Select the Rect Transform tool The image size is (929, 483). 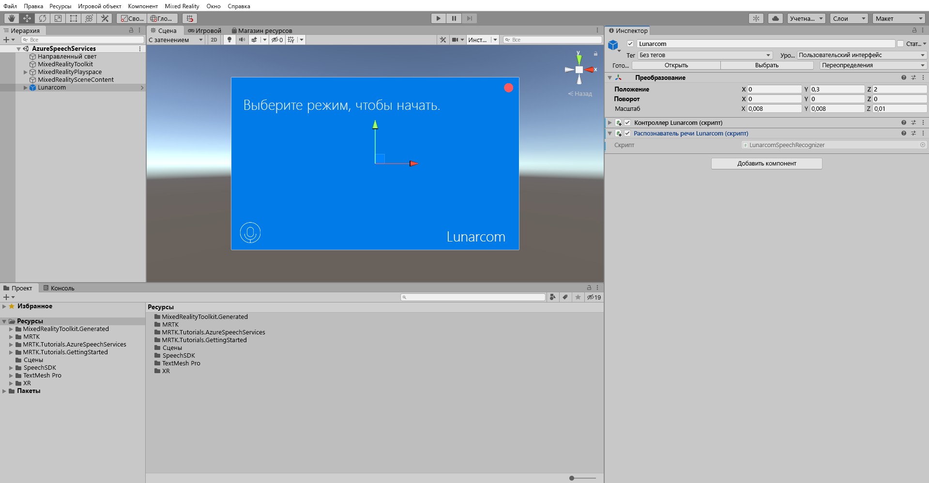coord(73,18)
